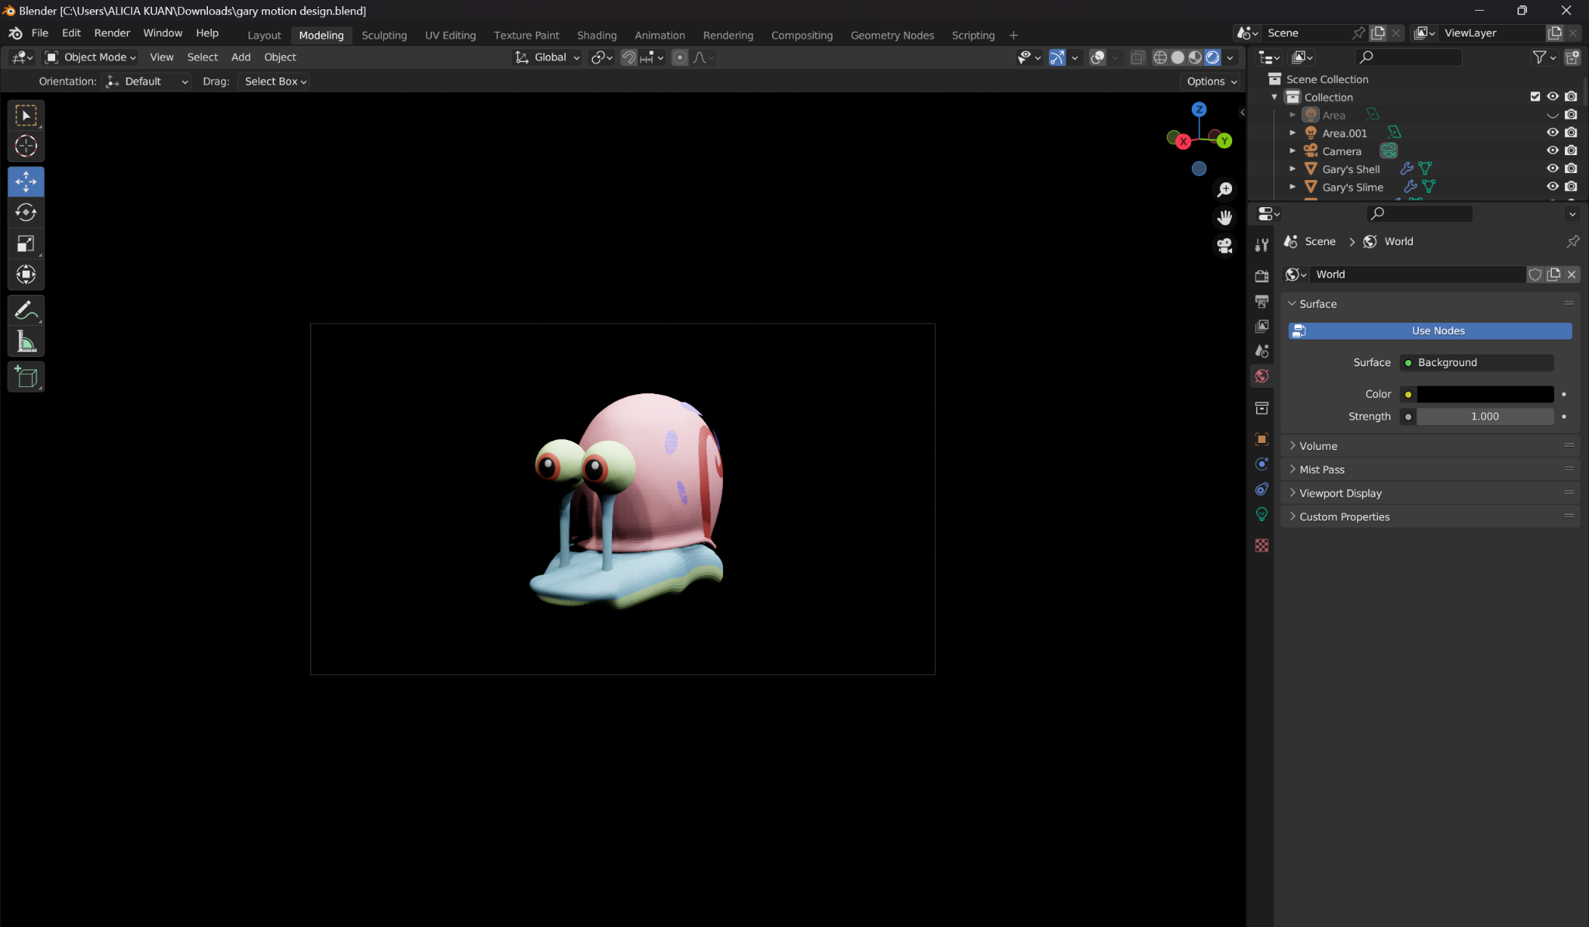Select the Add Cube tool
The image size is (1589, 927).
click(26, 377)
